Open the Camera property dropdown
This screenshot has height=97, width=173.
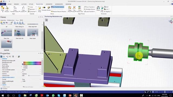click(40, 74)
